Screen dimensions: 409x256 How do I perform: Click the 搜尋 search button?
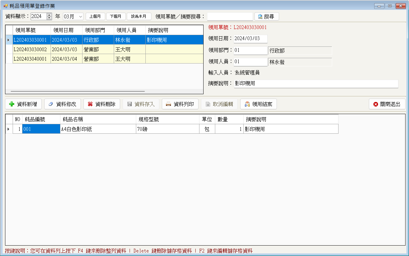coord(266,16)
